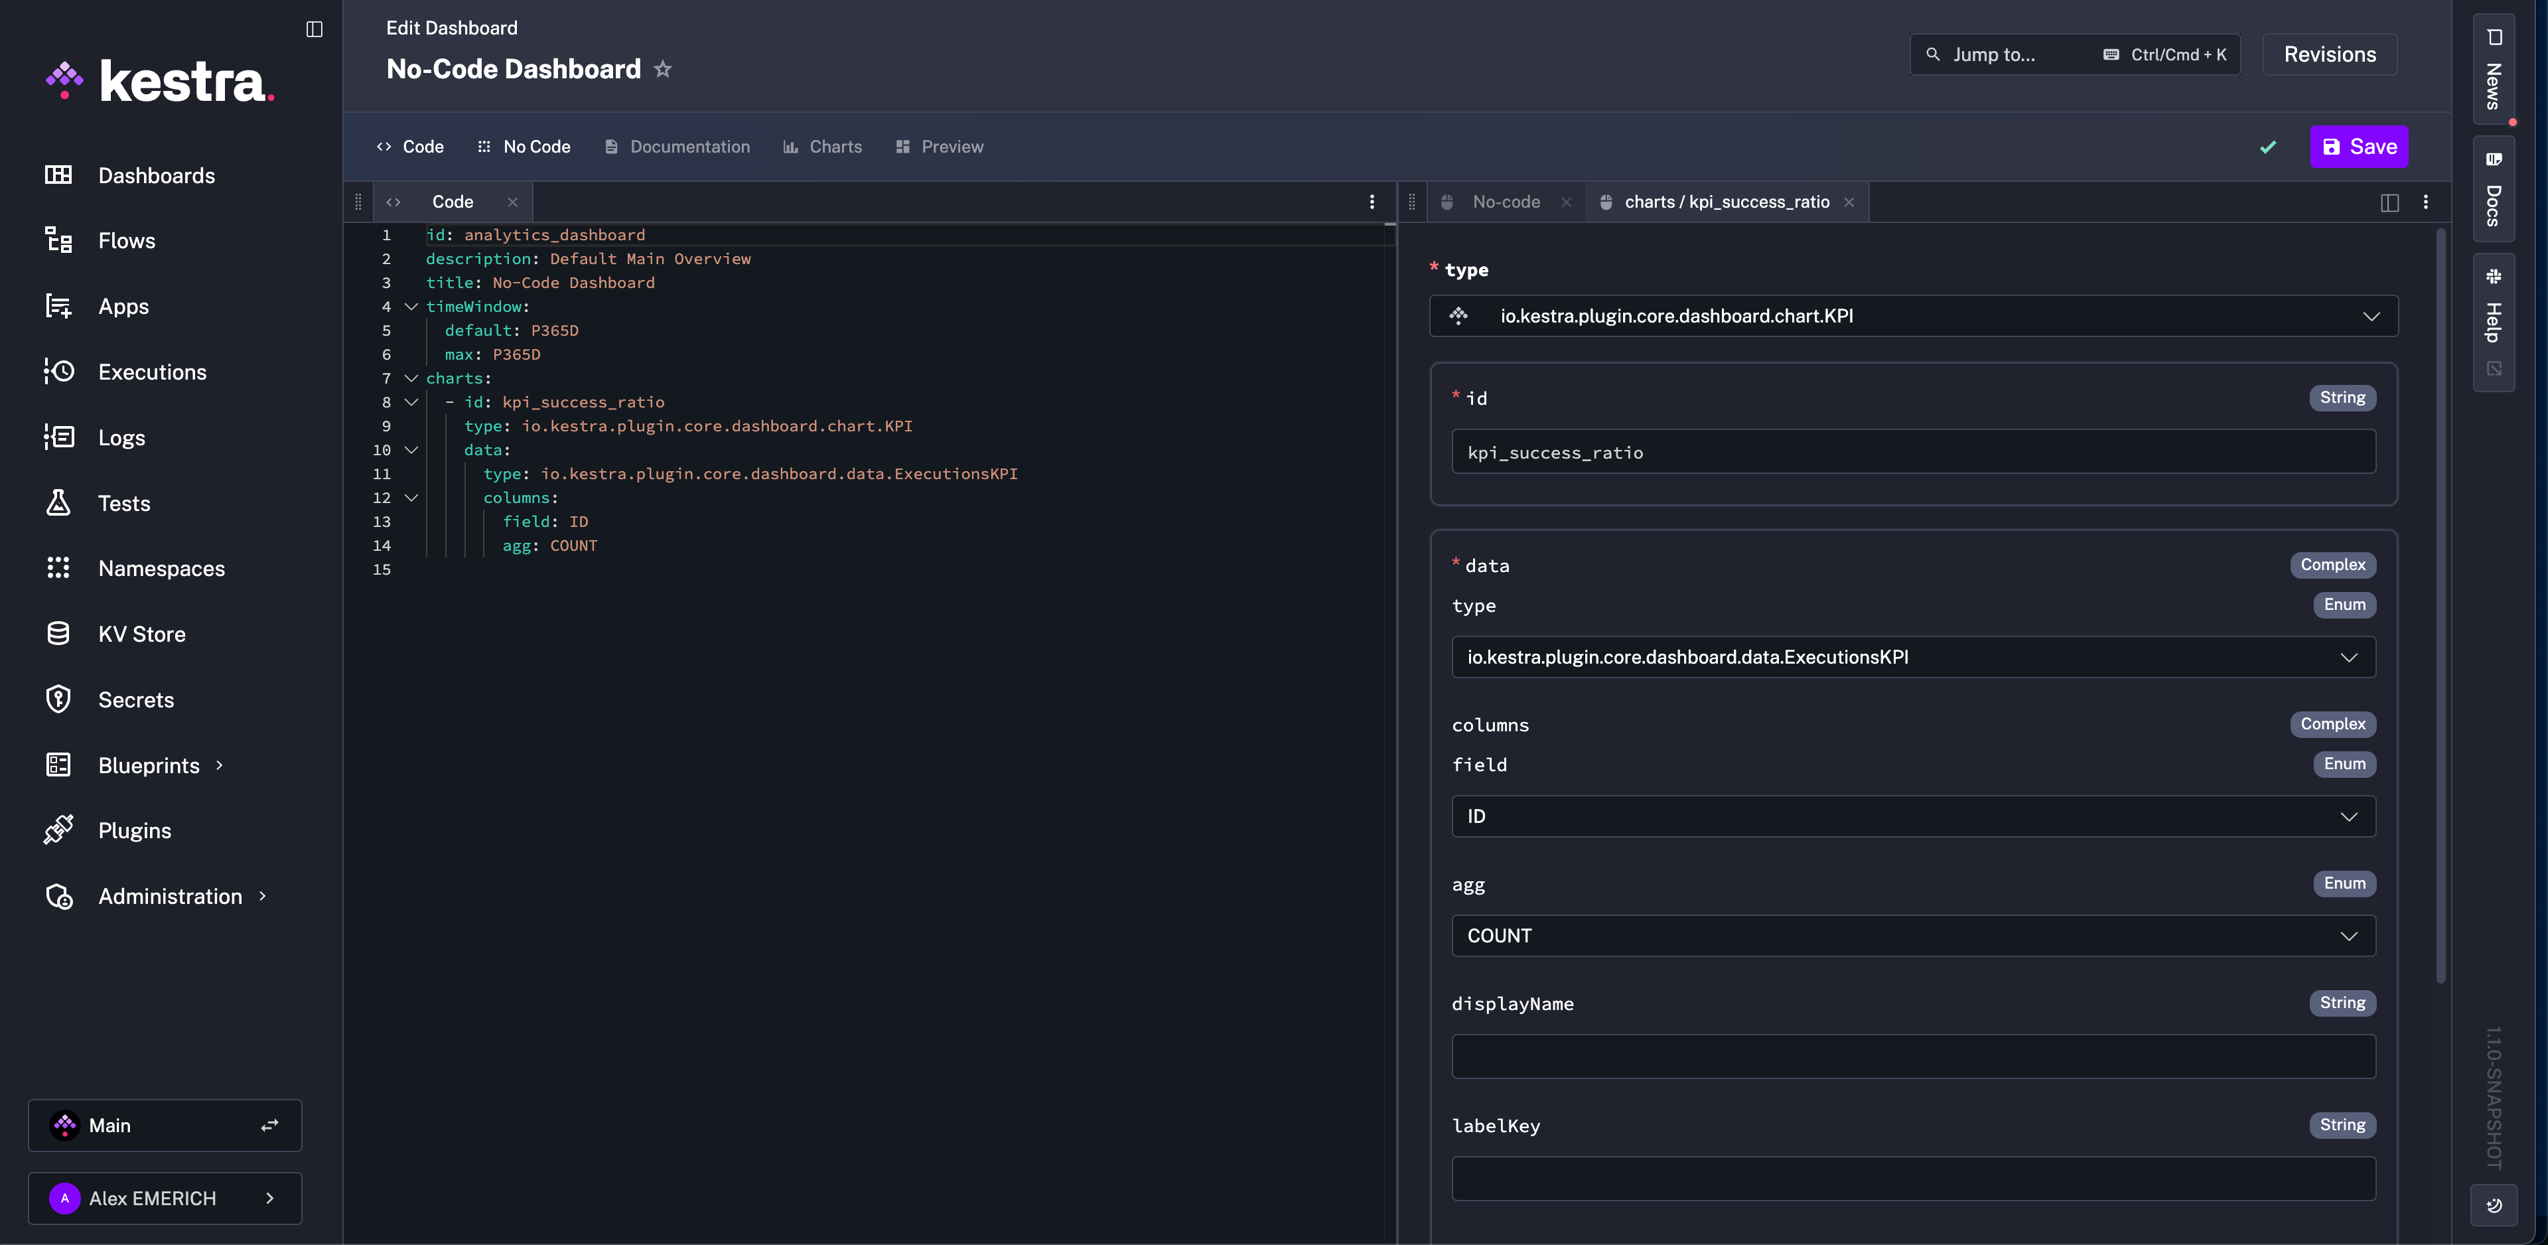This screenshot has width=2548, height=1245.
Task: Click into the displayName text field
Action: [1913, 1056]
